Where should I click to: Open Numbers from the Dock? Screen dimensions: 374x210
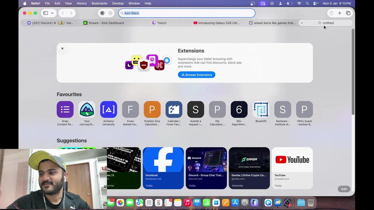click(x=207, y=202)
